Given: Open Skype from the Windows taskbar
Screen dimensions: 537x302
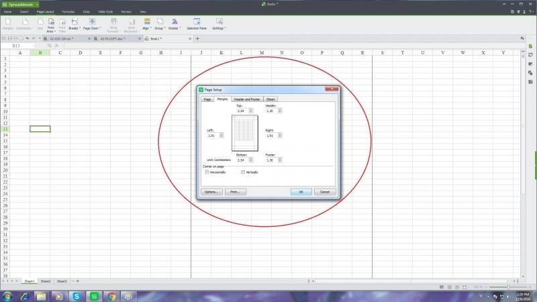Looking at the screenshot, I should pyautogui.click(x=77, y=295).
